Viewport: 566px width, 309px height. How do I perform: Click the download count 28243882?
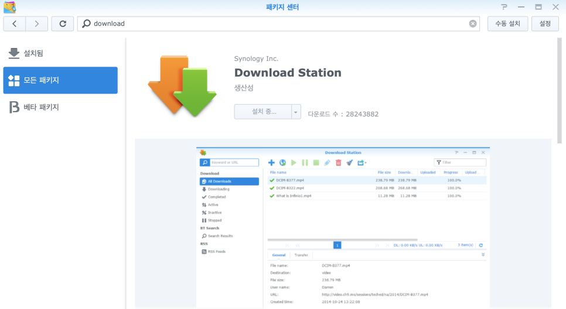click(362, 114)
